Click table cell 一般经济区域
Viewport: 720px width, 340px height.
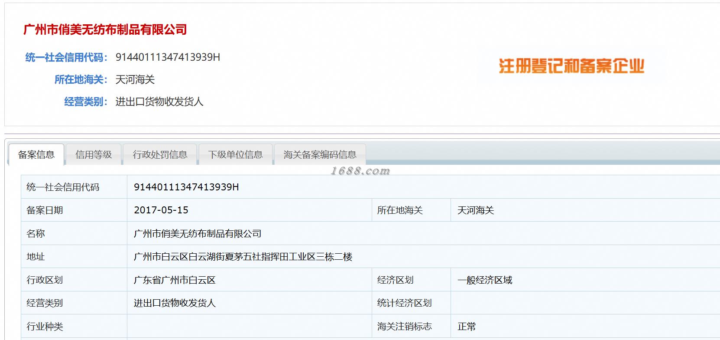pos(485,280)
